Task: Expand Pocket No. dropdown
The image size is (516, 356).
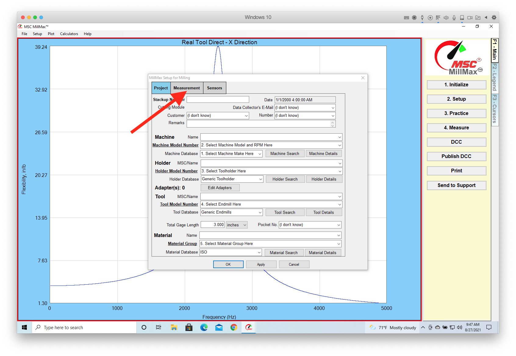Action: [339, 225]
